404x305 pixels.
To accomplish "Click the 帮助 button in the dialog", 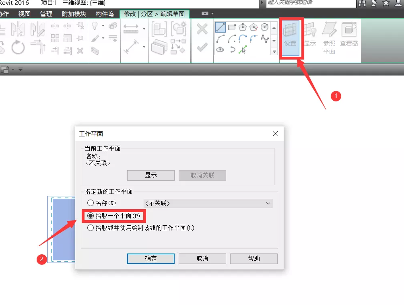I will click(254, 259).
